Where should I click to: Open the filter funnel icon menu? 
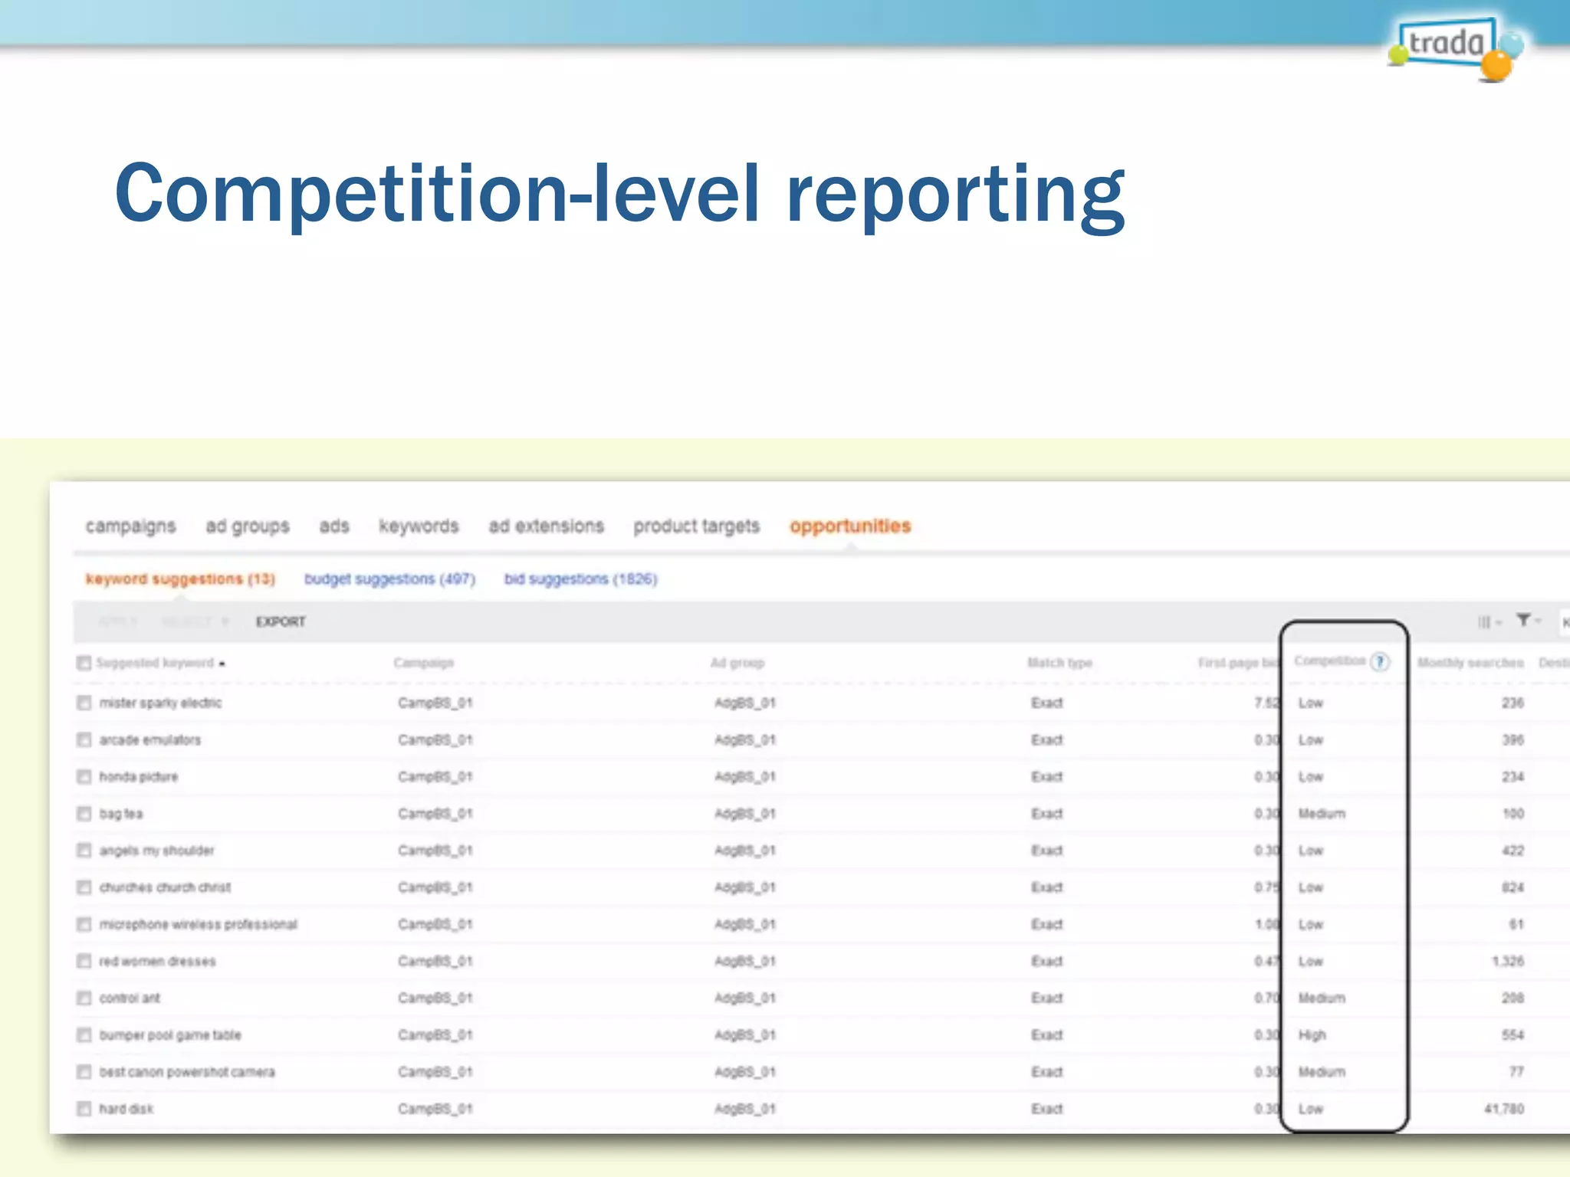coord(1528,621)
